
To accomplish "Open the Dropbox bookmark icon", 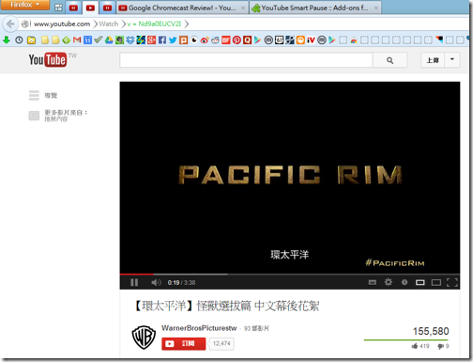I will (x=130, y=39).
